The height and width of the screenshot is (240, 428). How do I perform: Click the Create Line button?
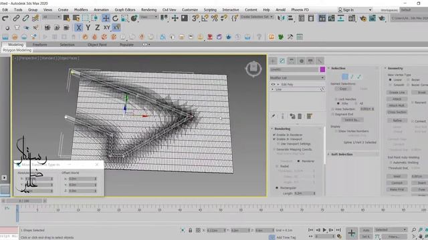coord(397,93)
